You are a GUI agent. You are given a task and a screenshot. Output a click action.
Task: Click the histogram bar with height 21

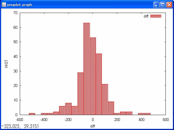105,99
